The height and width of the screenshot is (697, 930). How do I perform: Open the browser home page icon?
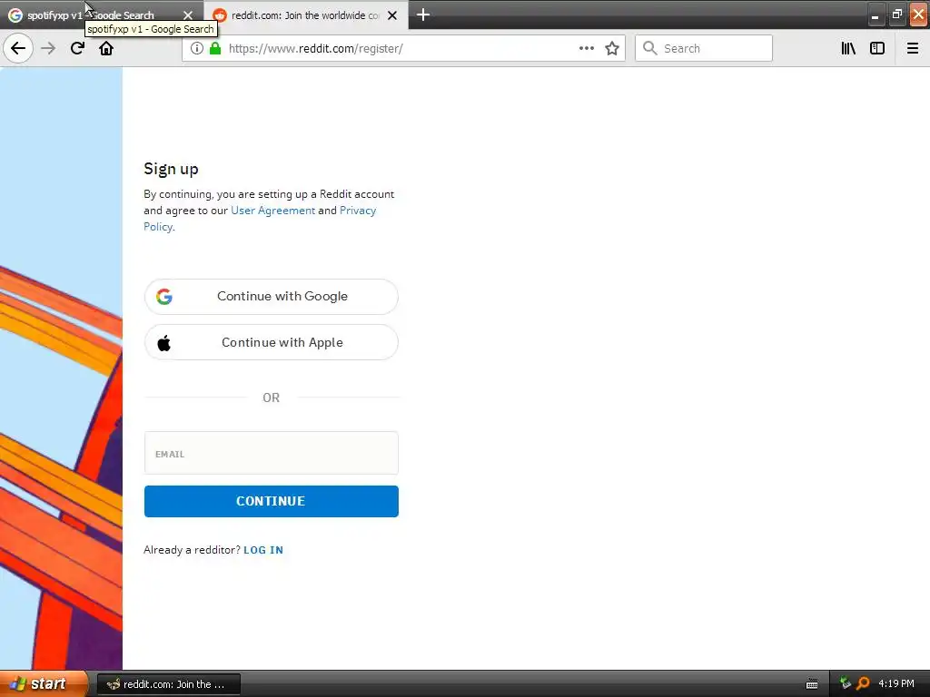(106, 49)
